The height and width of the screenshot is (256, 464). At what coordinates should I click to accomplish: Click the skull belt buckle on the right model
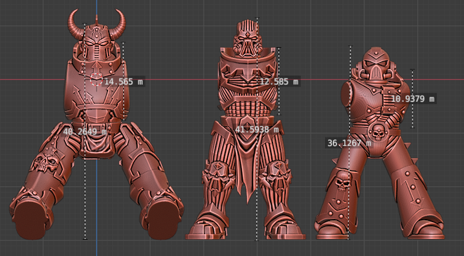point(377,132)
